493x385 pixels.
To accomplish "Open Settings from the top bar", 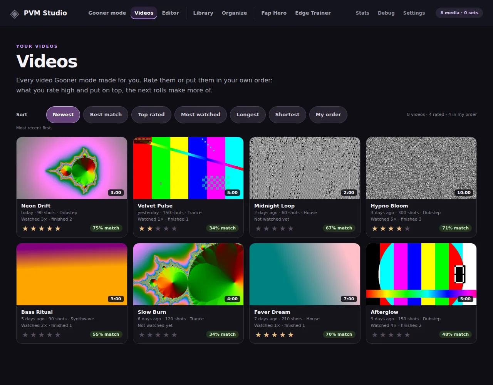I will [414, 13].
